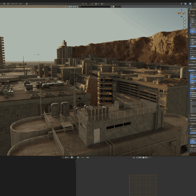Viewport: 196px width, 196px height.
Task: Click the zoom magnifier viewport navigation icon
Action: tap(185, 19)
